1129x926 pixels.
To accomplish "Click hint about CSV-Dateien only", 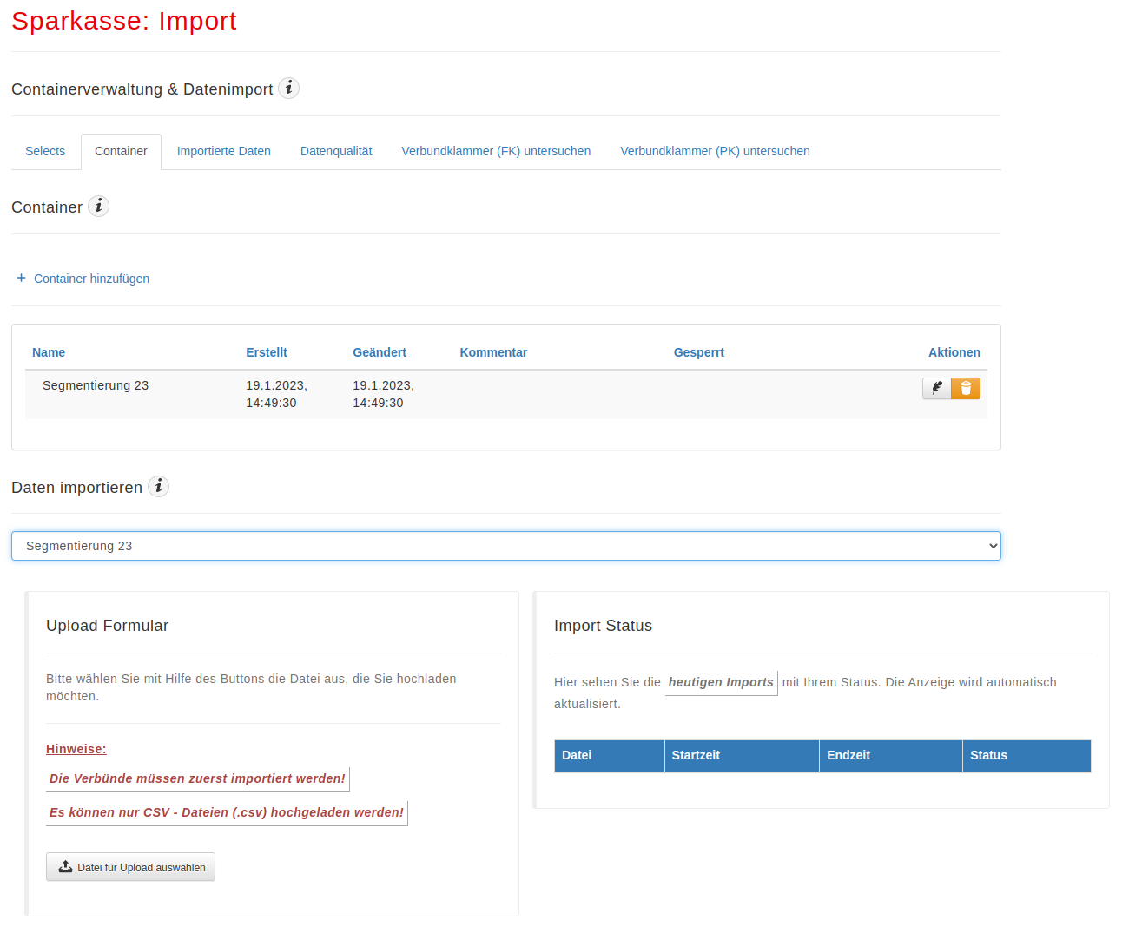I will click(x=227, y=812).
